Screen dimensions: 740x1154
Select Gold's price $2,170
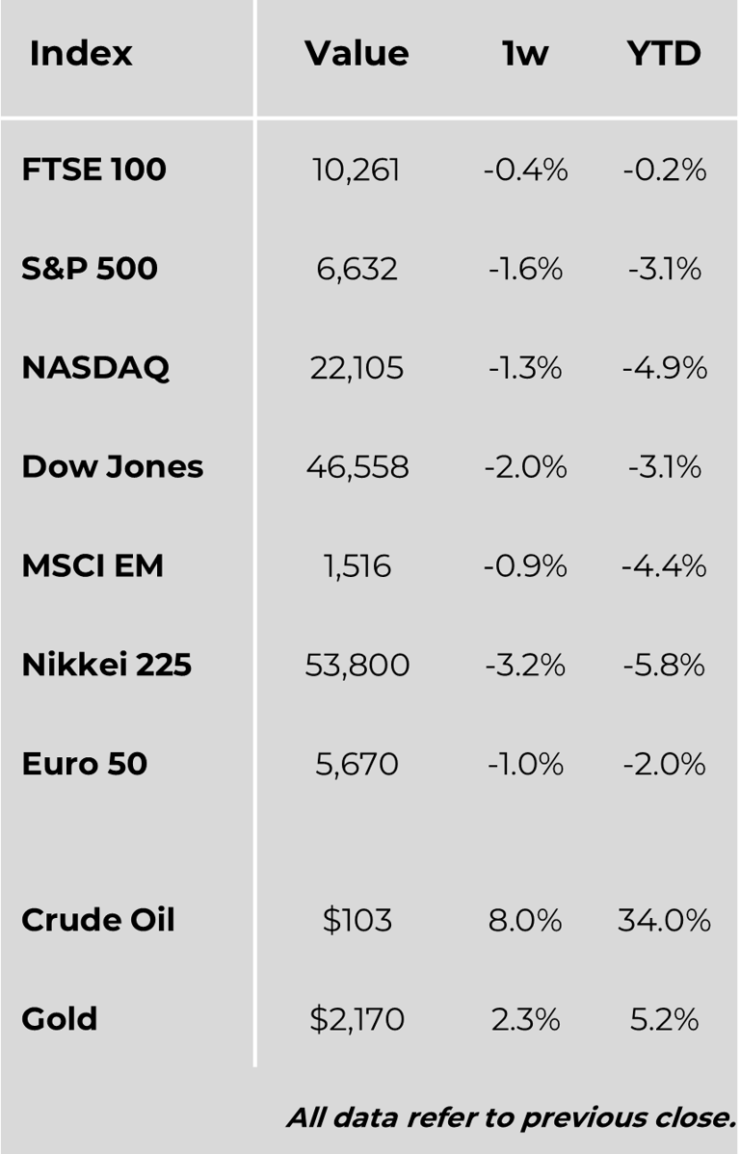[357, 1019]
